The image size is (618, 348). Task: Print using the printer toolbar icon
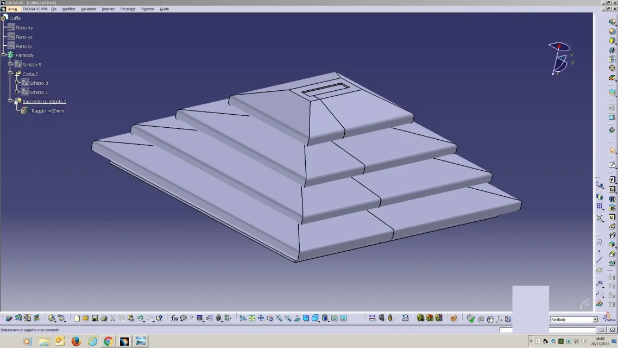104,318
